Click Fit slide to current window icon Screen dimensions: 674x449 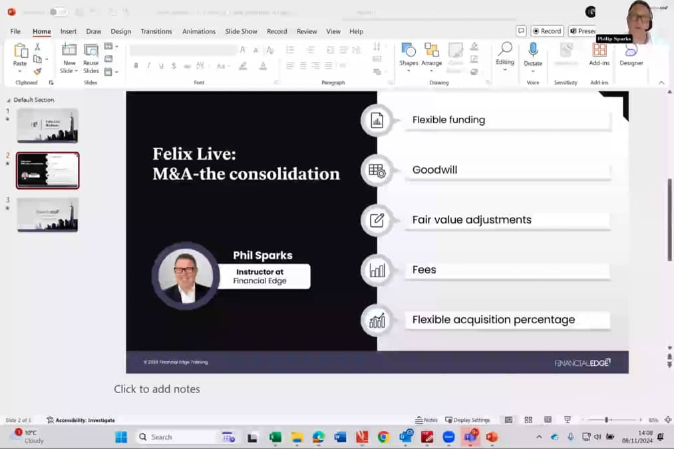coord(667,420)
